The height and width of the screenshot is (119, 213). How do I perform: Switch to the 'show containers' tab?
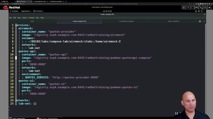pos(174,21)
